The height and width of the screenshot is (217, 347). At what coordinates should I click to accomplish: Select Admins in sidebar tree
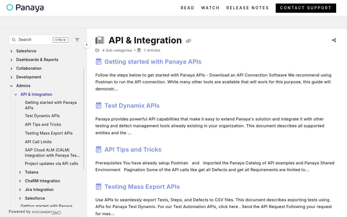23,86
